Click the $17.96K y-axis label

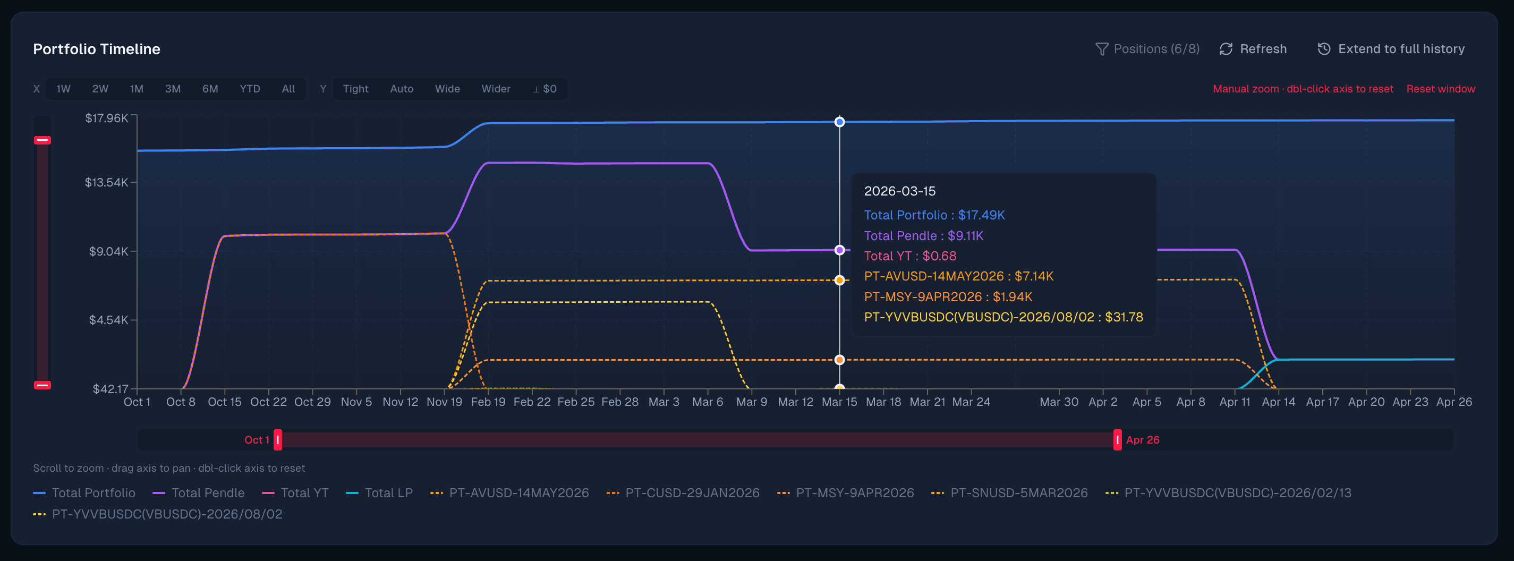(x=106, y=118)
